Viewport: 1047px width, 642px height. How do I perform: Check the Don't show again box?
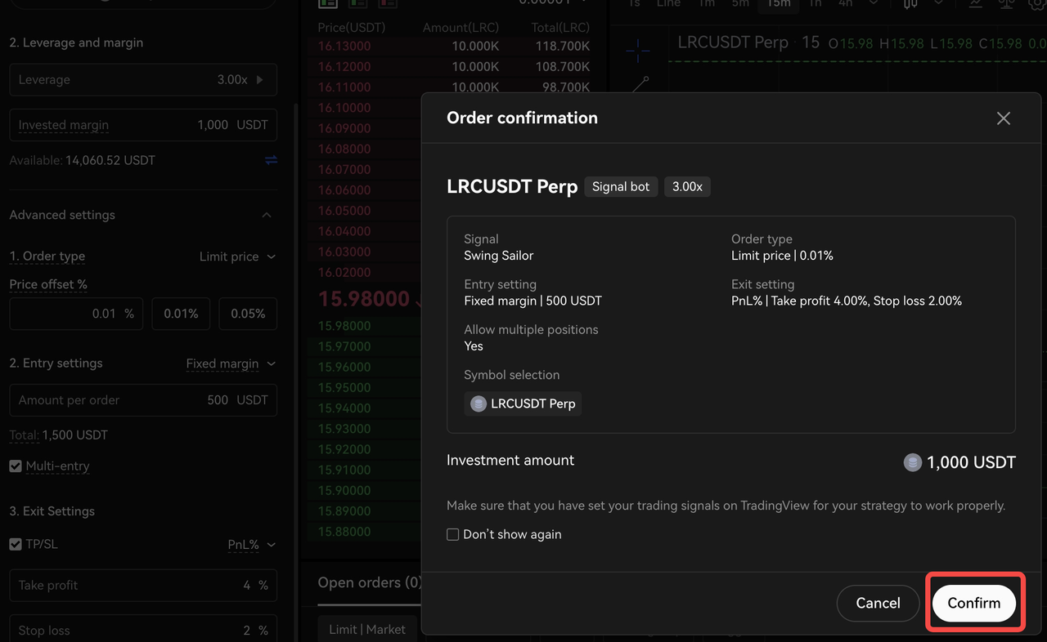(x=453, y=534)
